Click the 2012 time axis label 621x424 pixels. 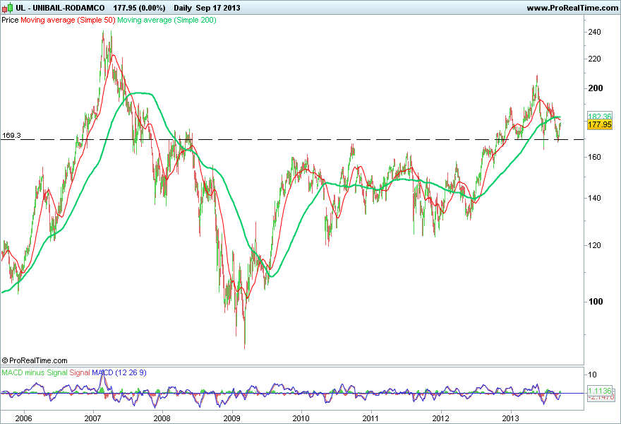[441, 418]
